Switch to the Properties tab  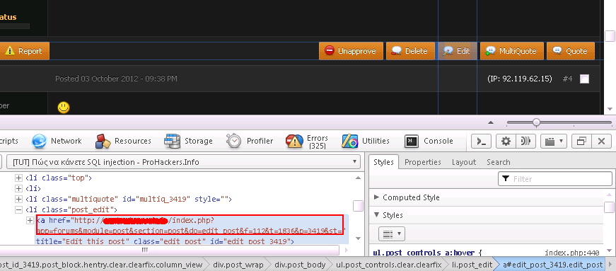pyautogui.click(x=423, y=162)
